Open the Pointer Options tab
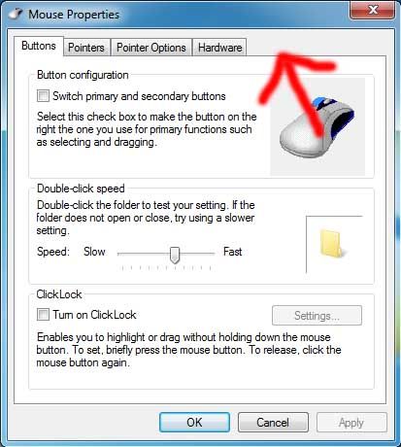 pyautogui.click(x=151, y=48)
